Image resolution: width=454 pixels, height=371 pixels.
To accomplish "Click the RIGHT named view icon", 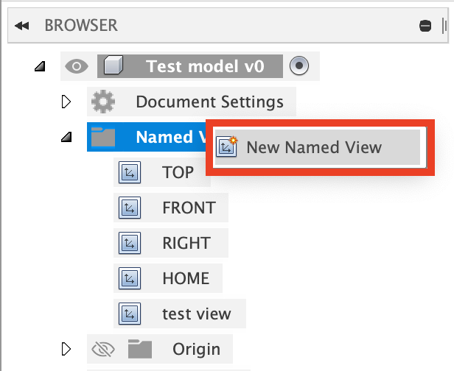I will [129, 244].
